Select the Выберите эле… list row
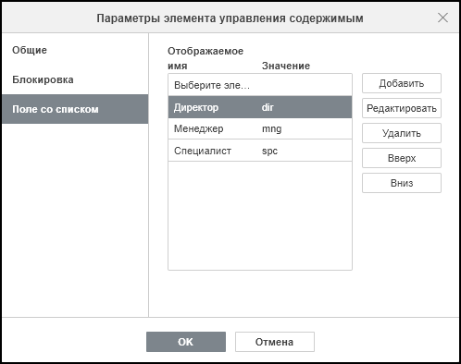The height and width of the screenshot is (364, 461). pos(260,85)
